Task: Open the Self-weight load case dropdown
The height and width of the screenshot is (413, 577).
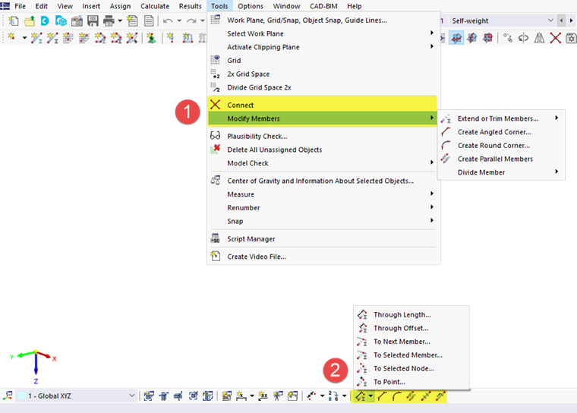Action: pos(550,20)
